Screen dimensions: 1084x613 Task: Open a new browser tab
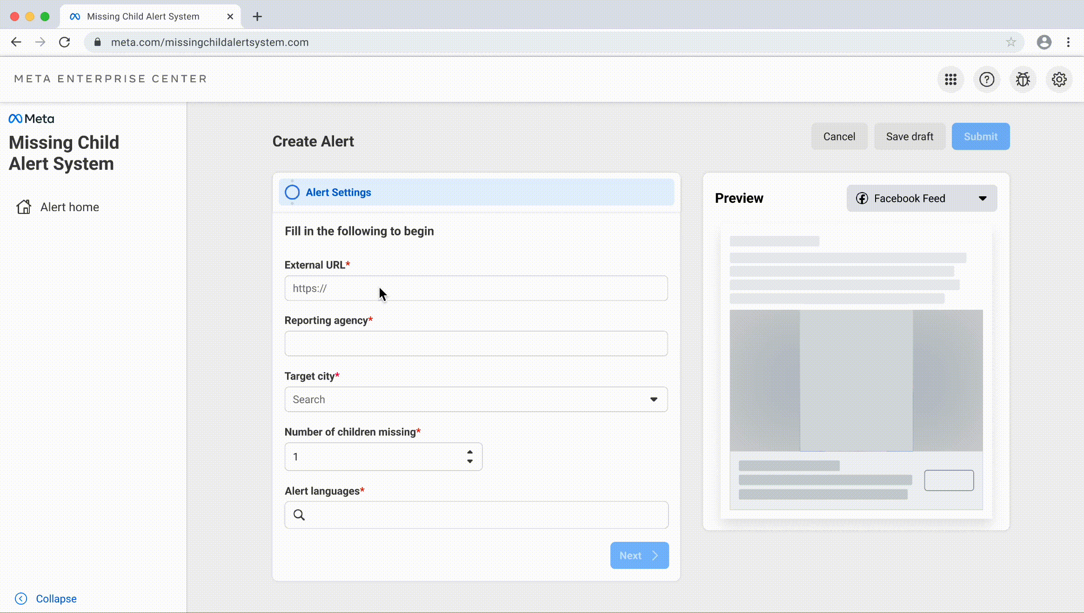coord(257,17)
